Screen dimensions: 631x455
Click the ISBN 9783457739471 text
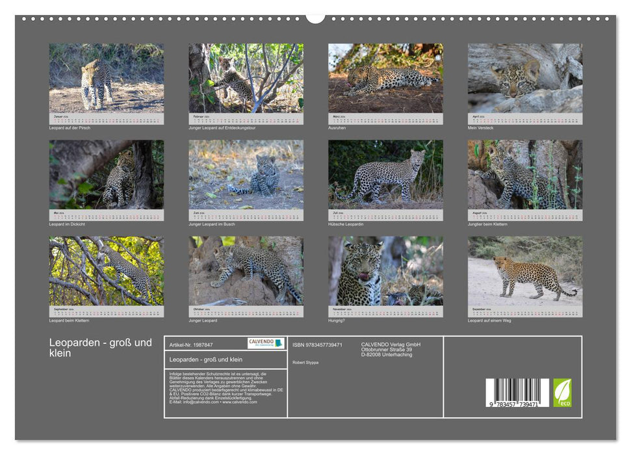pos(317,344)
